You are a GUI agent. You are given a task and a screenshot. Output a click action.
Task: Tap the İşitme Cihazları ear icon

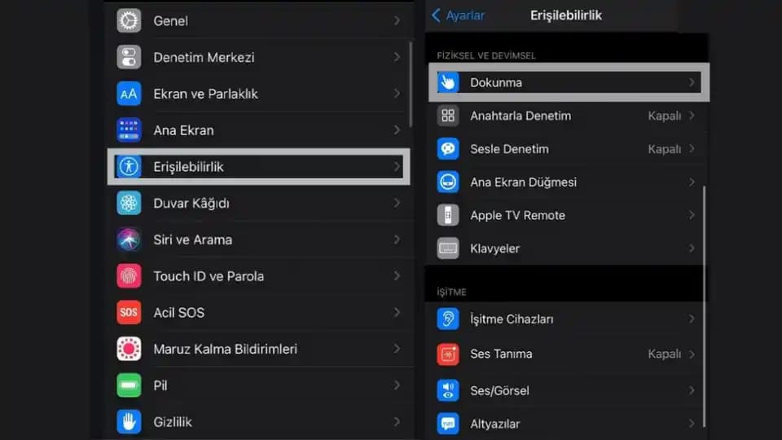tap(448, 319)
